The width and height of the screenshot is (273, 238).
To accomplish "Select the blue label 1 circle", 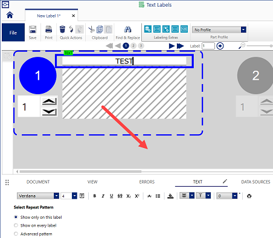I will pos(37,76).
